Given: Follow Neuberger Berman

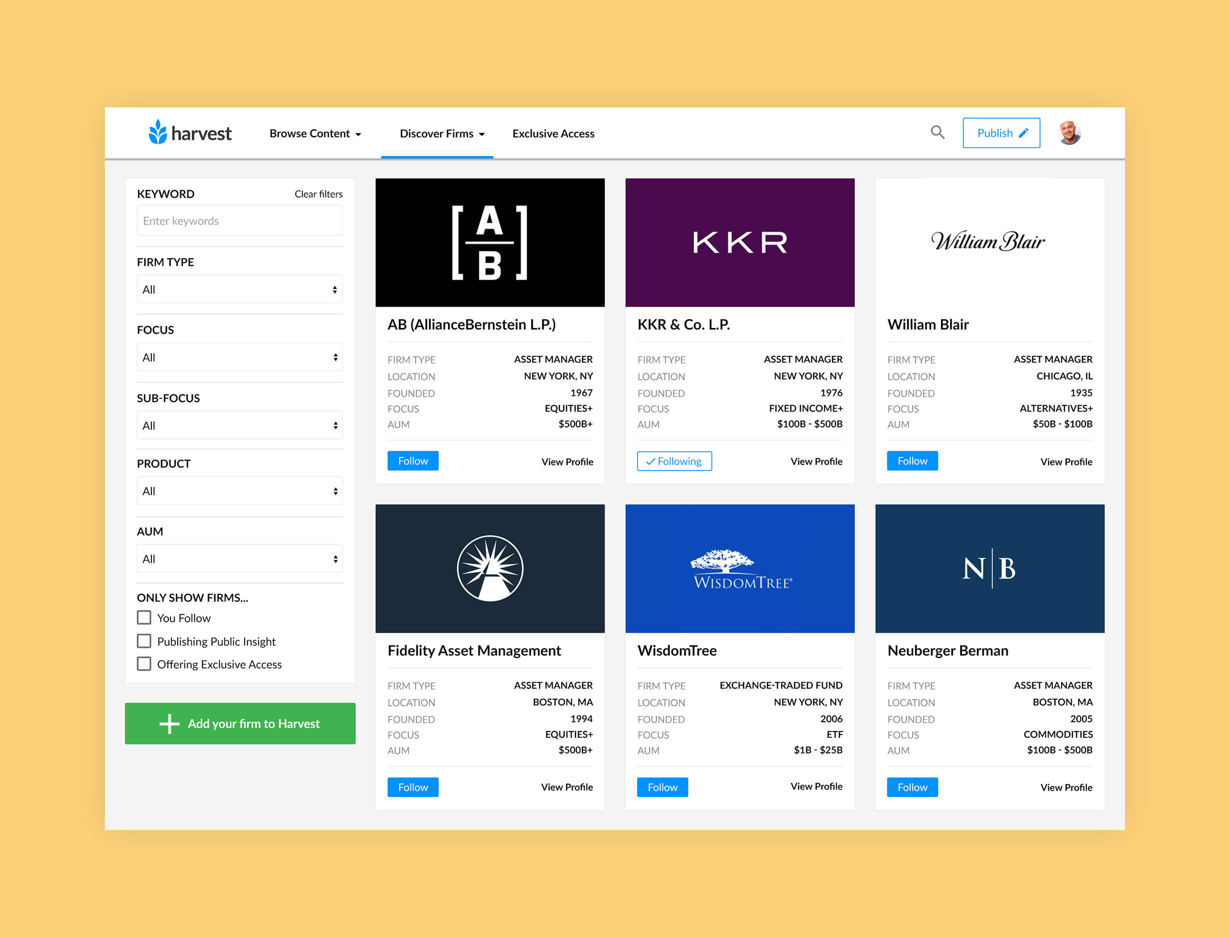Looking at the screenshot, I should [913, 787].
